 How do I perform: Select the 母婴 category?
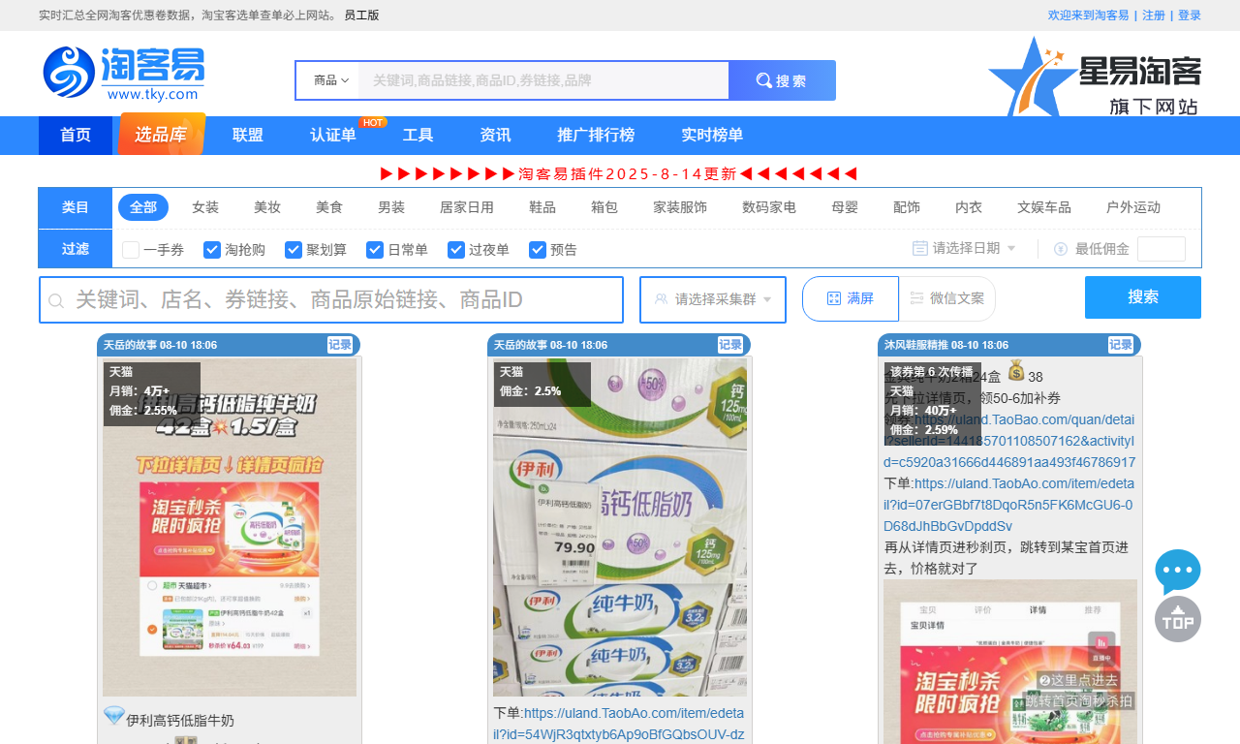(845, 207)
